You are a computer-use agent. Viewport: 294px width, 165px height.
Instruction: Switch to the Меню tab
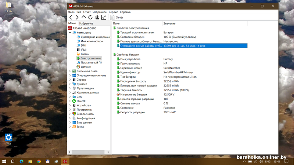tap(72, 23)
